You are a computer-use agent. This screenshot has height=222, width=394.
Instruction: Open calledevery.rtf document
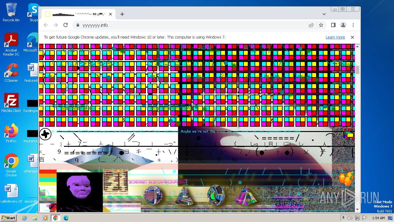pos(11,194)
